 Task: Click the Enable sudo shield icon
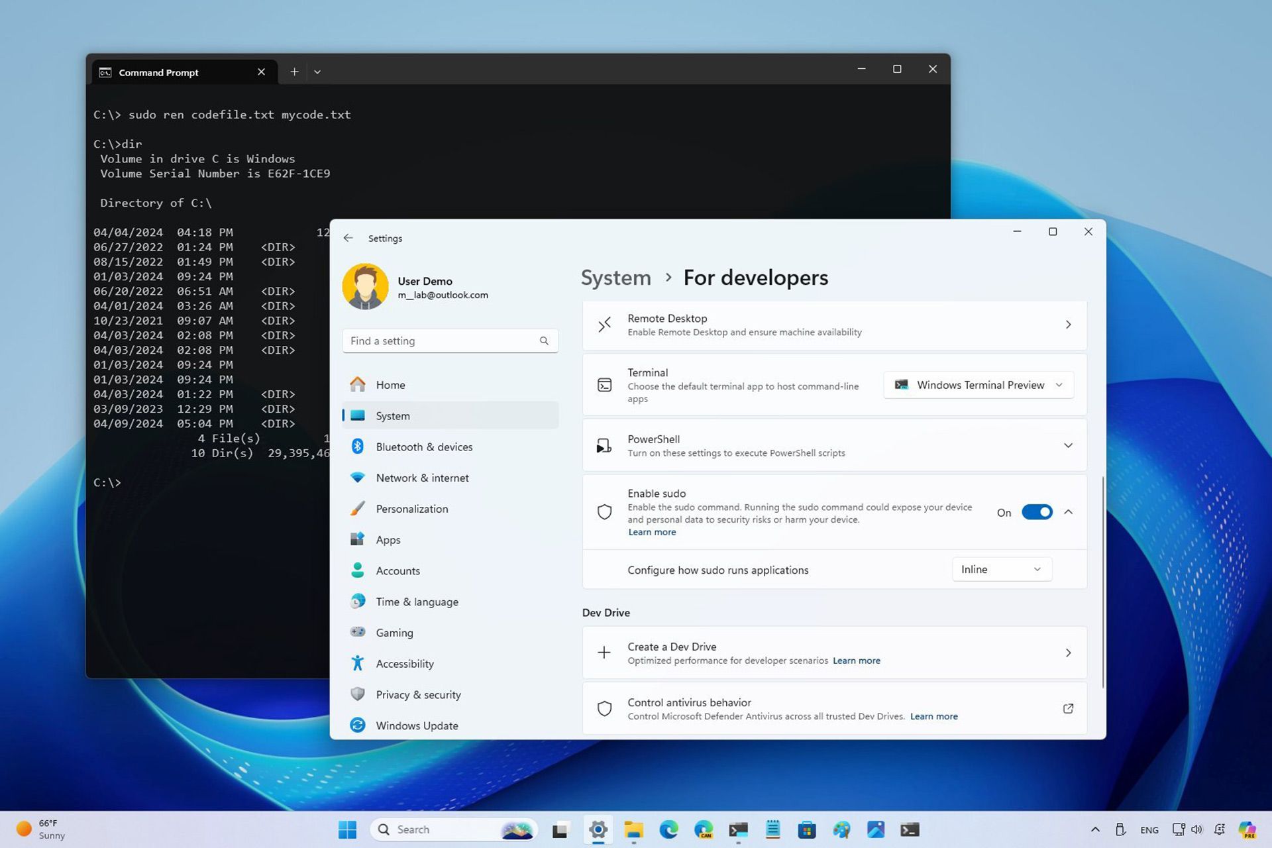[604, 511]
